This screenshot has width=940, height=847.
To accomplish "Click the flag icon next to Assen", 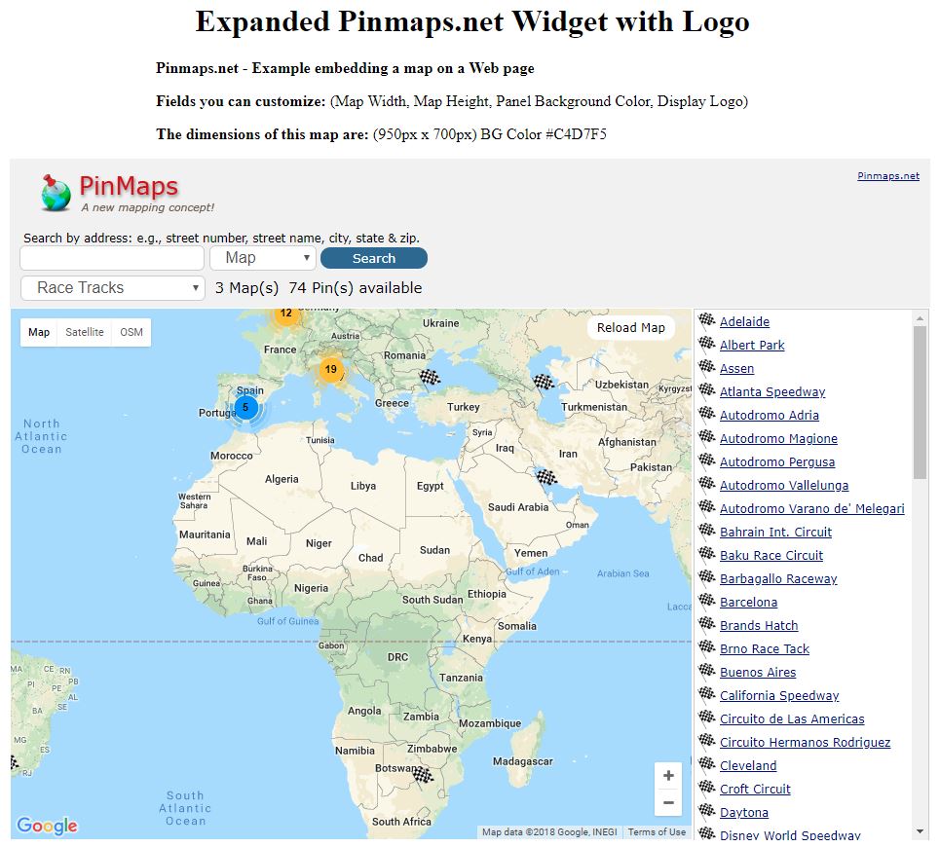I will click(707, 367).
